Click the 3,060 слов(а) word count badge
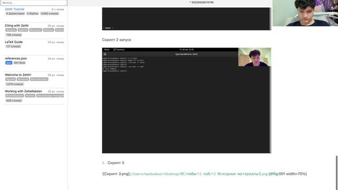This screenshot has width=338, height=190. click(x=50, y=14)
